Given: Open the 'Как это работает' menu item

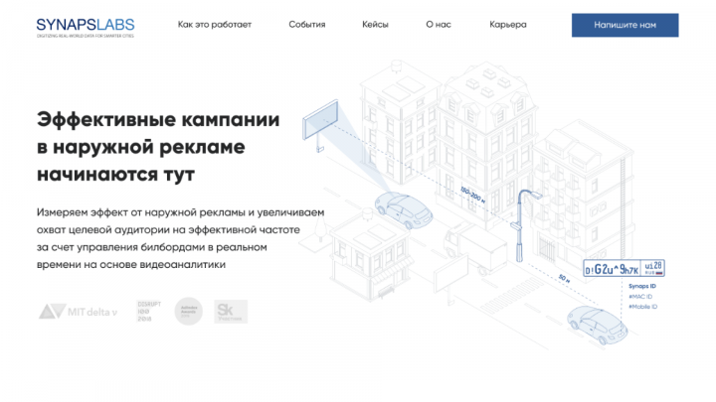Looking at the screenshot, I should [215, 25].
